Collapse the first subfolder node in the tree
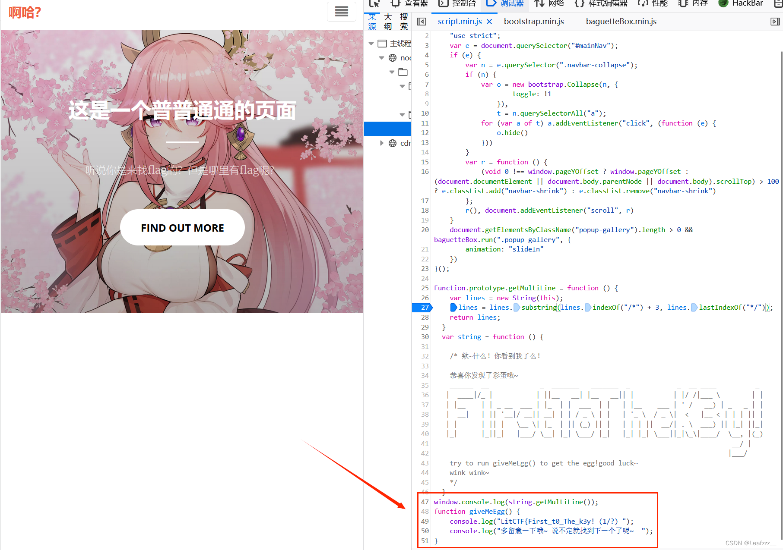Viewport: 783px width, 550px height. (402, 86)
